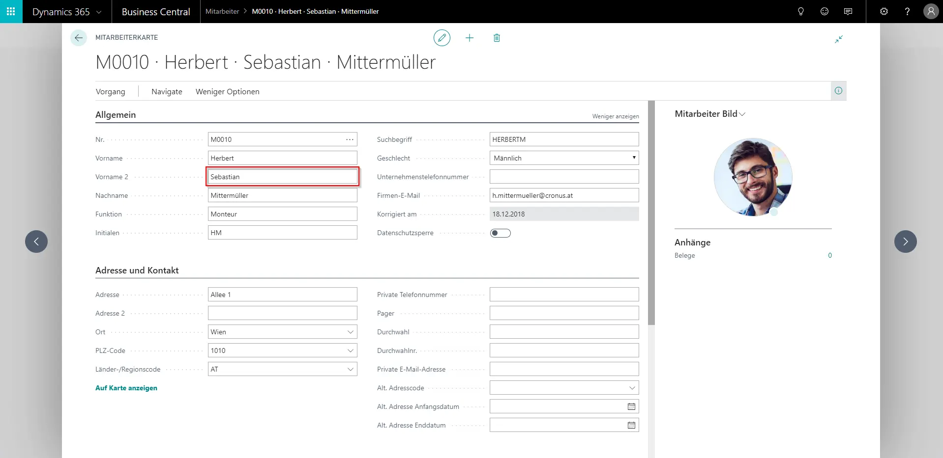Click into the Vorname field

point(283,158)
